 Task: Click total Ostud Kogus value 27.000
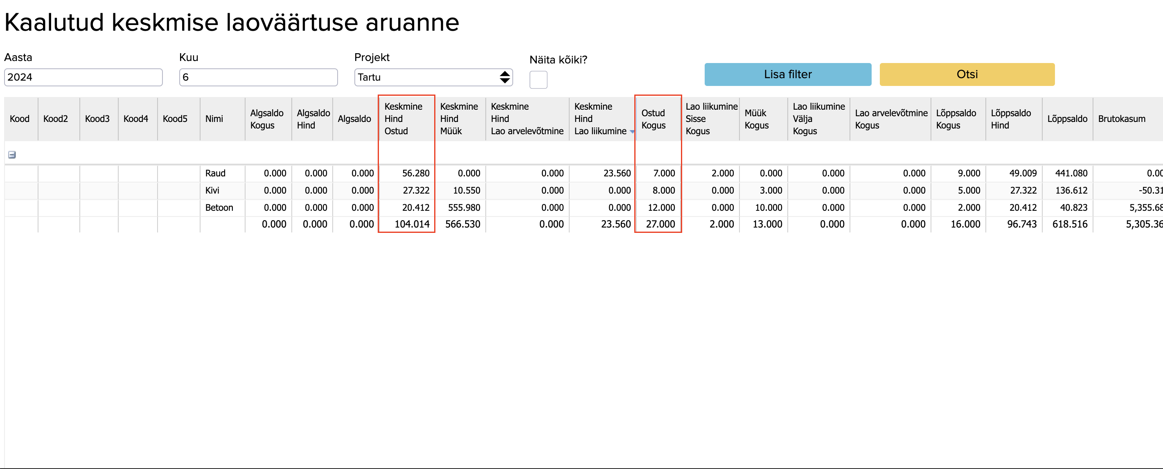(660, 224)
